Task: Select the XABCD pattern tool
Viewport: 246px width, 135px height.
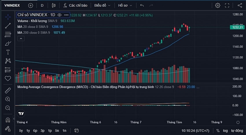Action: point(8,61)
